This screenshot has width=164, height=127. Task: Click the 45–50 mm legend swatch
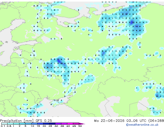coord(76,124)
